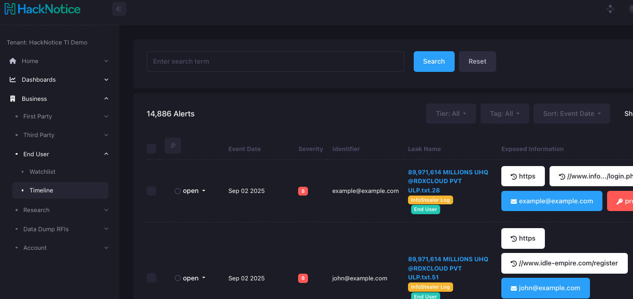
Task: Check the john@example.com alert row checkbox
Action: 151,278
